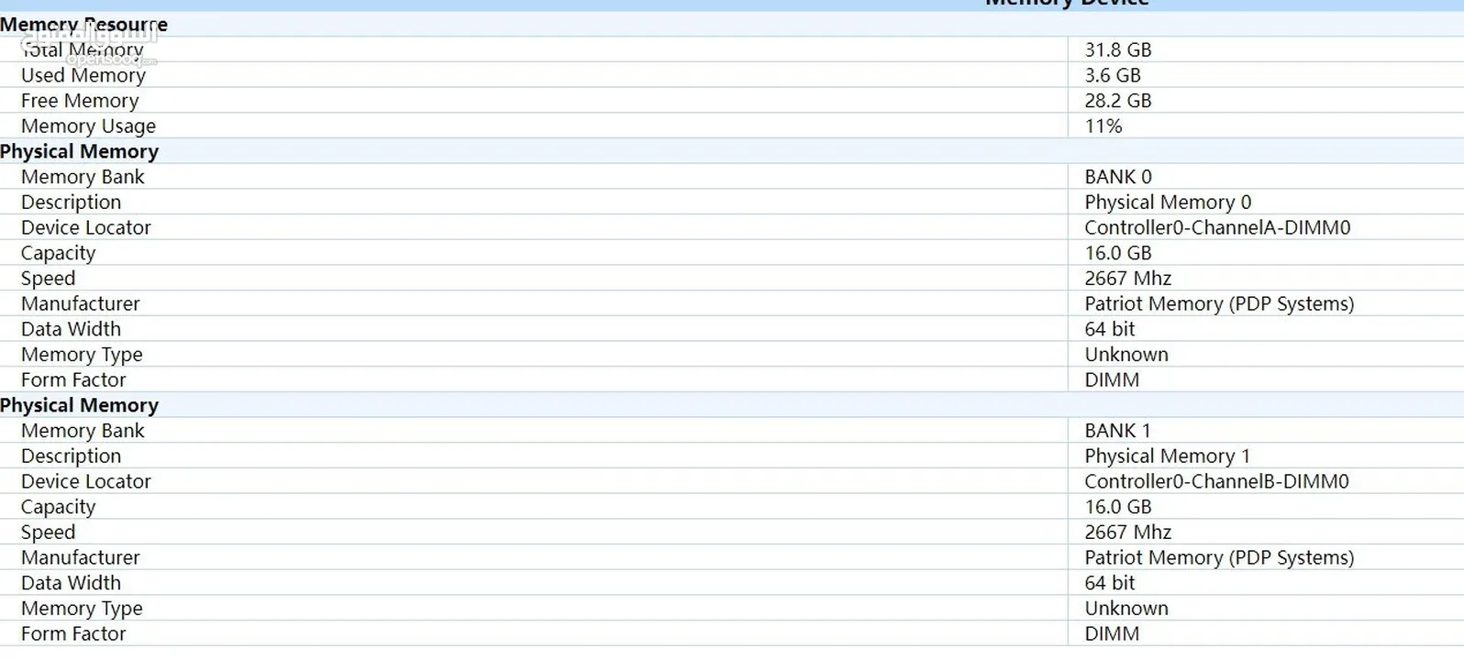Select the Total Memory label
This screenshot has height=660, width=1464.
coord(83,49)
